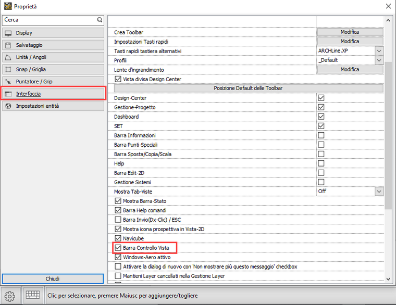Enable Barra Invio(Dx-Clic) / ESC checkbox
This screenshot has height=305, width=396.
[x=118, y=220]
